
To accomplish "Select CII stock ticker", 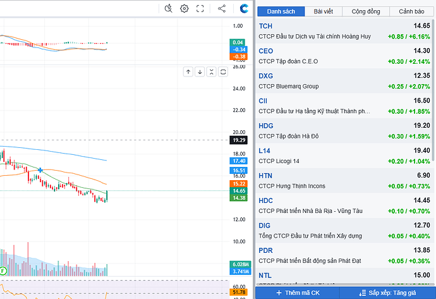I will click(x=263, y=101).
